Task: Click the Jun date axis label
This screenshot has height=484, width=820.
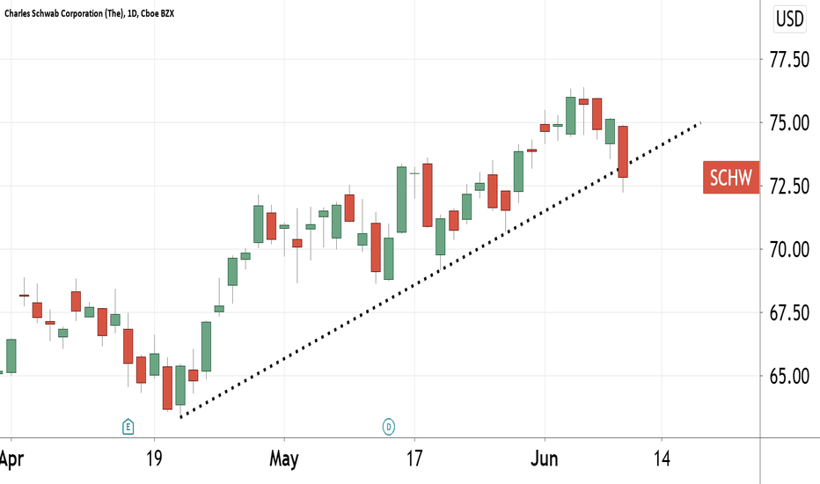Action: pyautogui.click(x=545, y=458)
